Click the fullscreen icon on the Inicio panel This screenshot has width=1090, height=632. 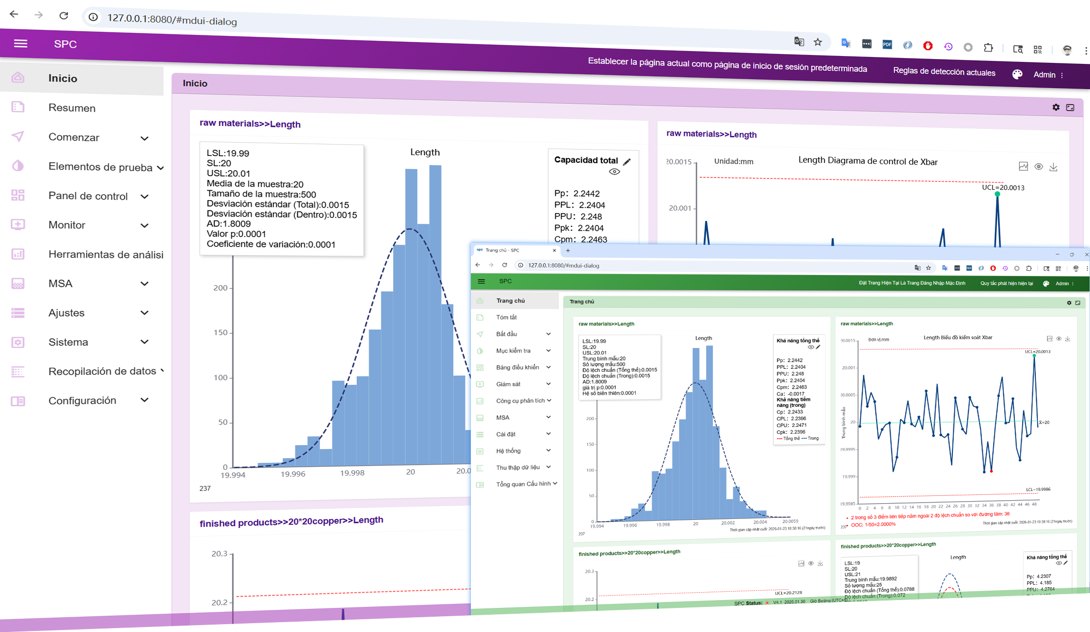[x=1070, y=107]
